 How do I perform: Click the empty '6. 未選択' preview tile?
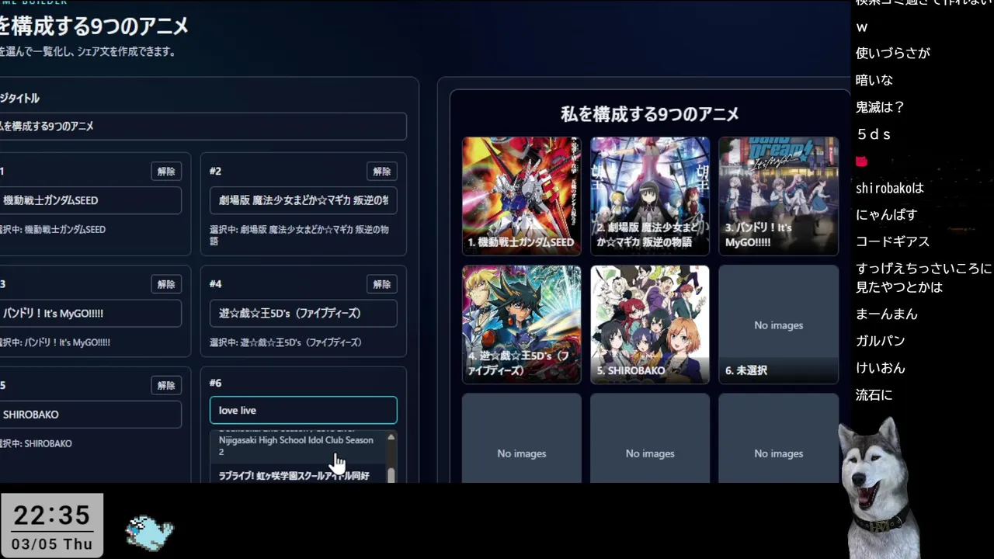pos(778,325)
